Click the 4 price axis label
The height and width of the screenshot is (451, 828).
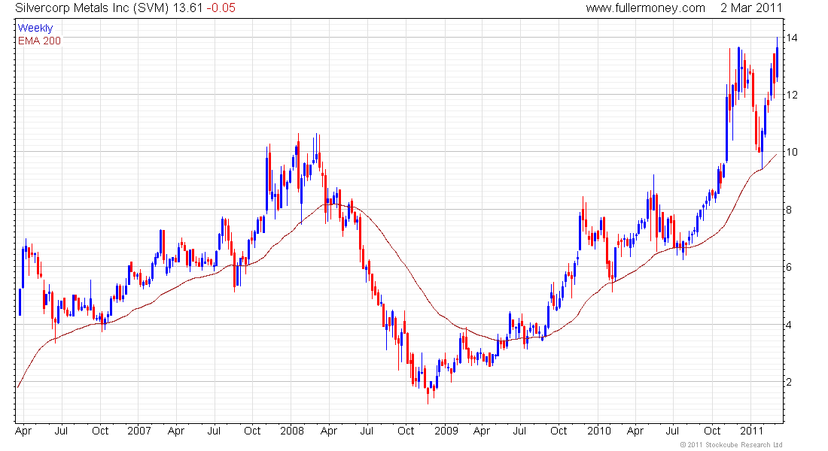pos(790,325)
